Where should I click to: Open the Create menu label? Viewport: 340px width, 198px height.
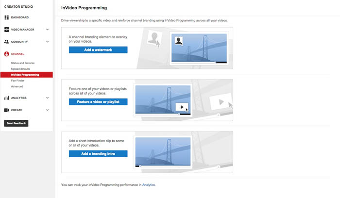pyautogui.click(x=17, y=110)
